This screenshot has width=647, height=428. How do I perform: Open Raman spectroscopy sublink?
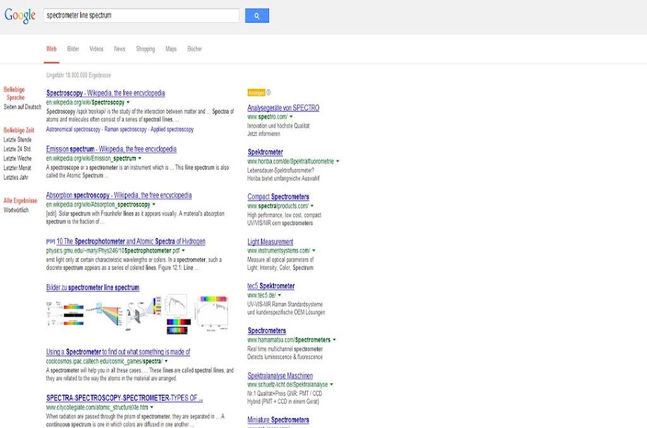[125, 130]
